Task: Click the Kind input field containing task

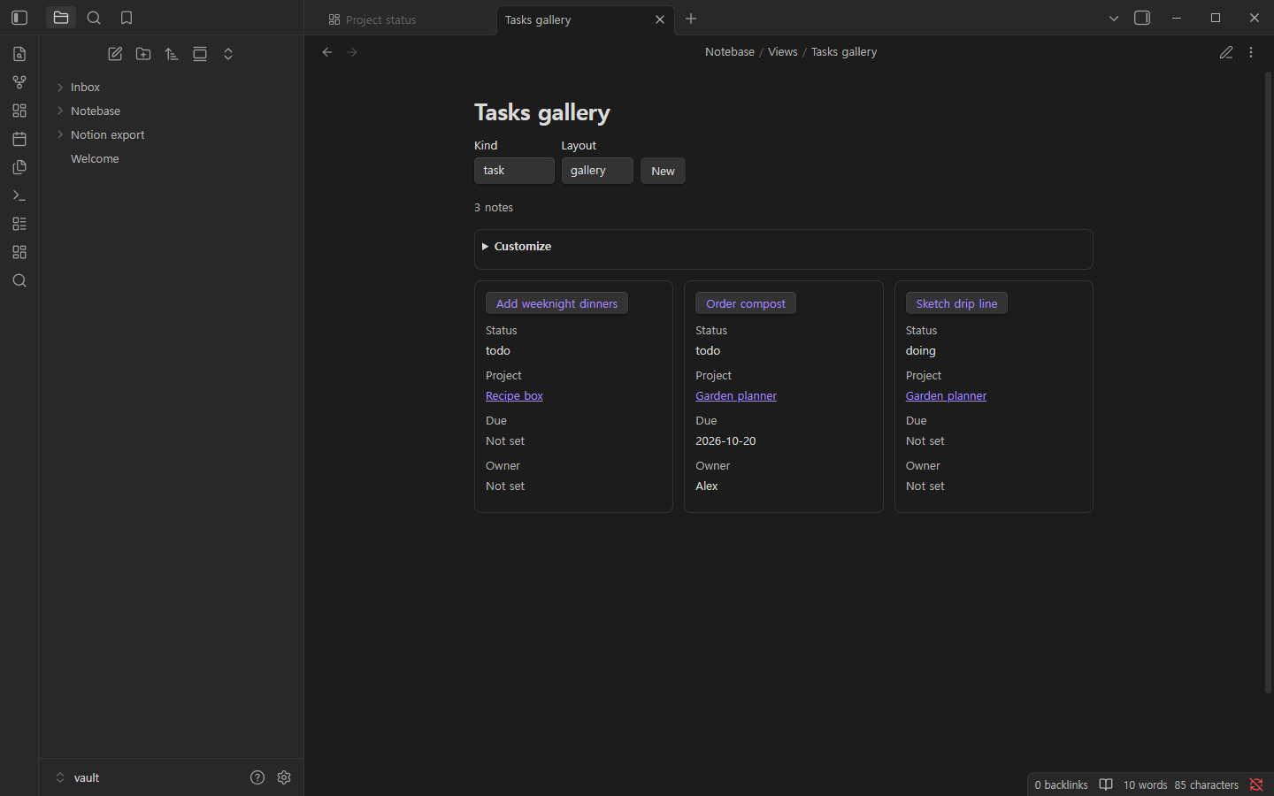Action: (x=514, y=171)
